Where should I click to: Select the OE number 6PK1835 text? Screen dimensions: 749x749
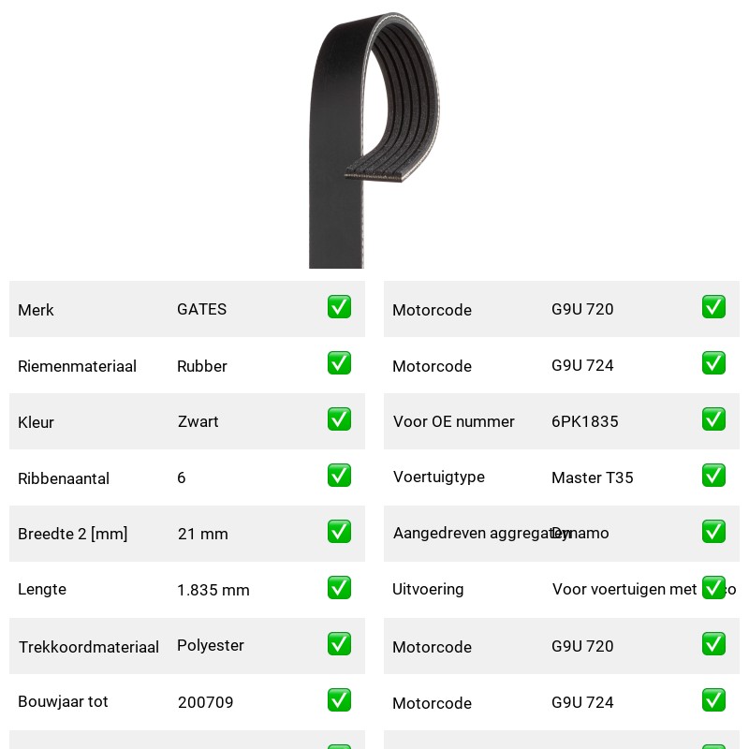coord(584,421)
